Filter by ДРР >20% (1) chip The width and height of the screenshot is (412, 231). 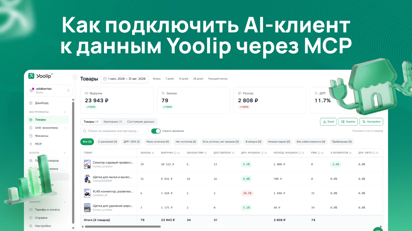tap(132, 141)
